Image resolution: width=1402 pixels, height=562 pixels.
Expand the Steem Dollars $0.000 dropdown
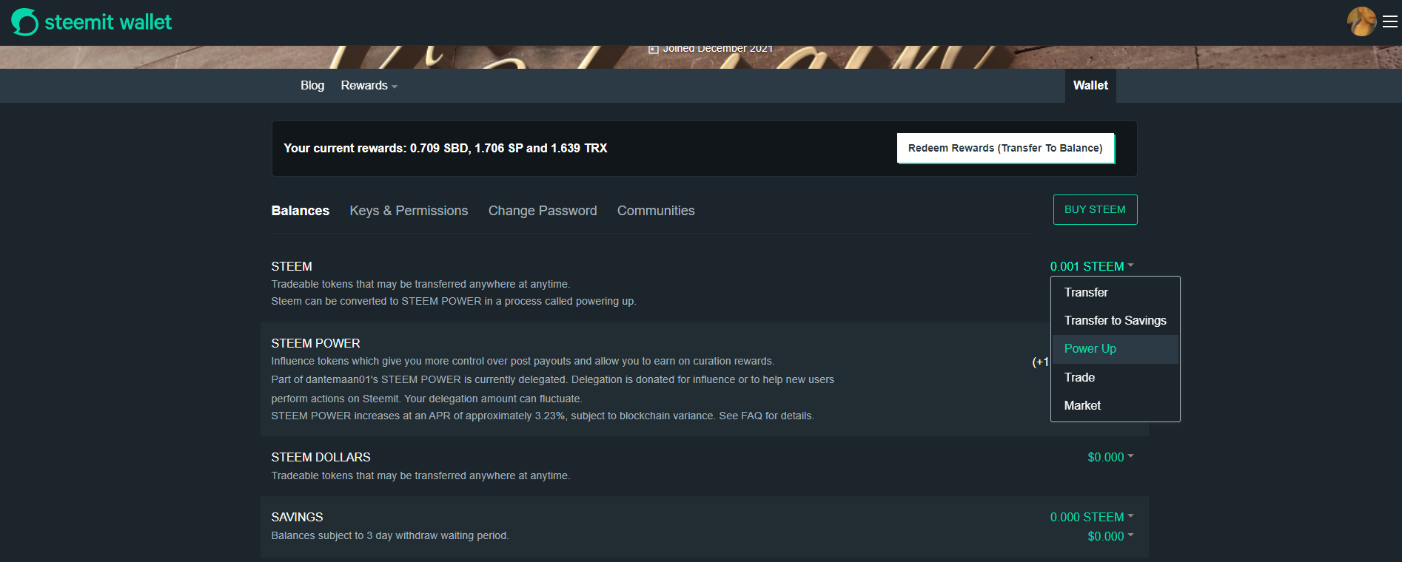(x=1110, y=458)
